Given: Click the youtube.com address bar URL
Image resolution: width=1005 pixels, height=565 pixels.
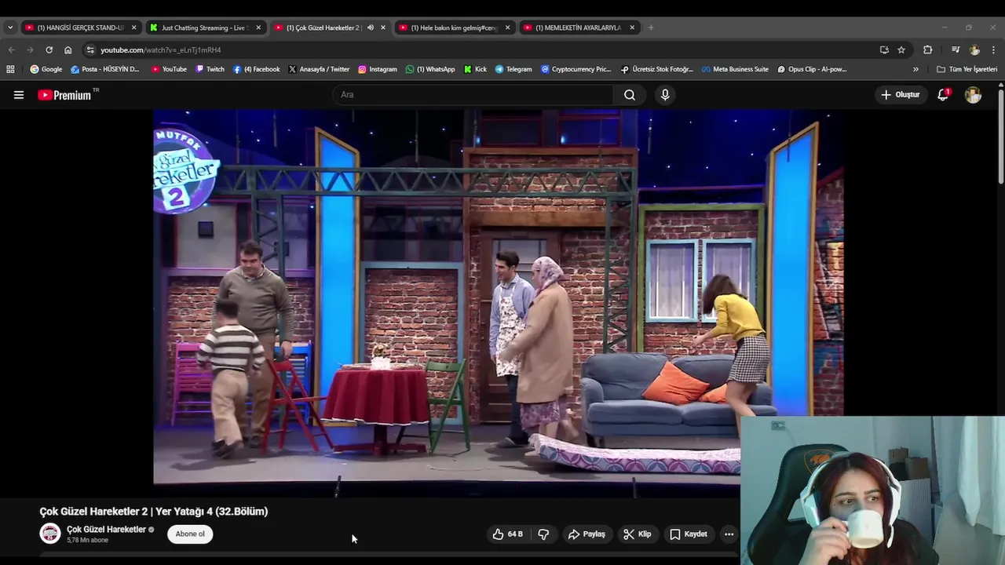Looking at the screenshot, I should (160, 49).
